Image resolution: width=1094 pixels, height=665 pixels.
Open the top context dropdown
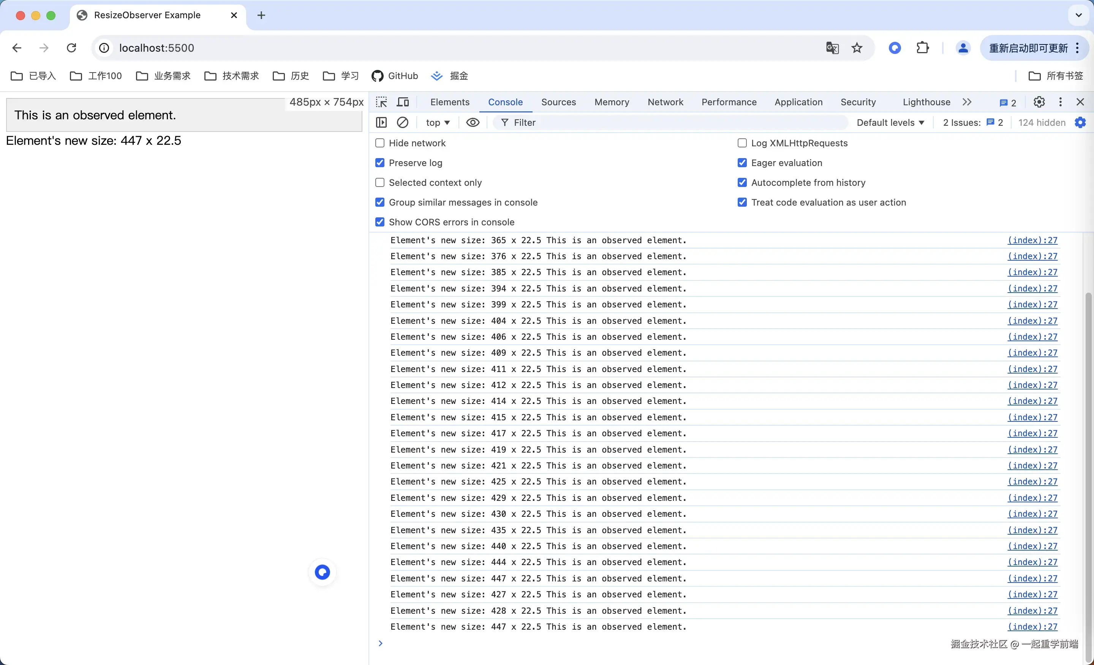point(437,123)
